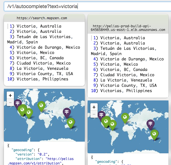Select Victoria County, TX, USA in right list
The height and width of the screenshot is (165, 171).
point(125,85)
